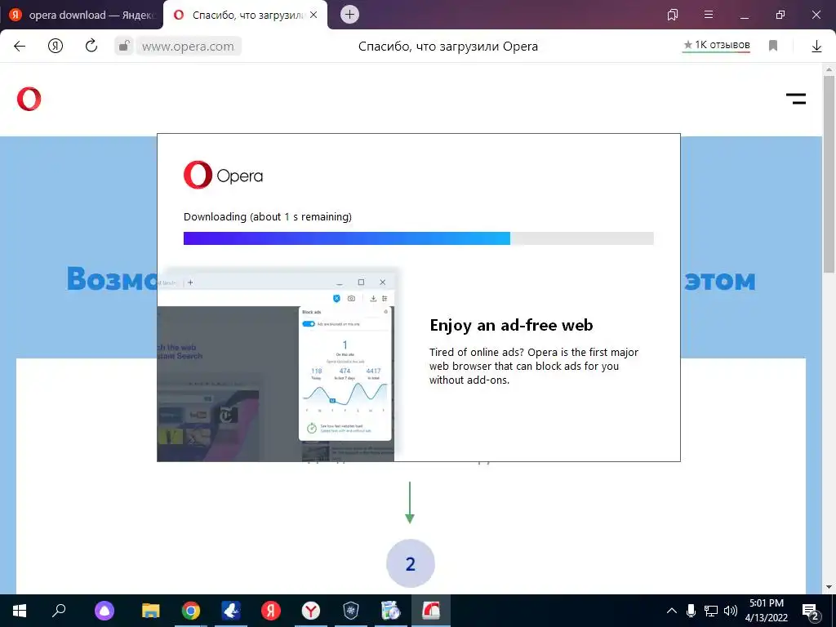Image resolution: width=836 pixels, height=627 pixels.
Task: Click the scrollbar up arrow
Action: [x=829, y=69]
